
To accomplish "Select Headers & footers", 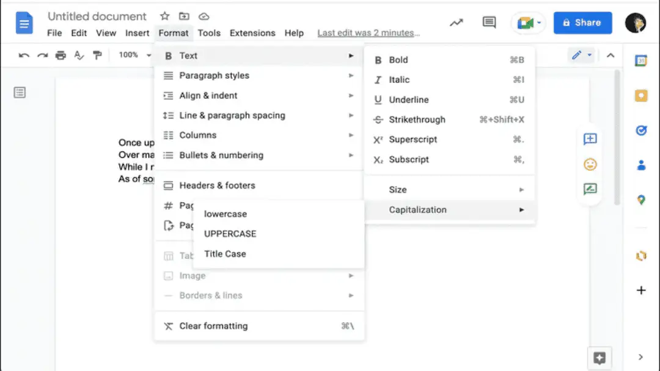I will [x=258, y=185].
